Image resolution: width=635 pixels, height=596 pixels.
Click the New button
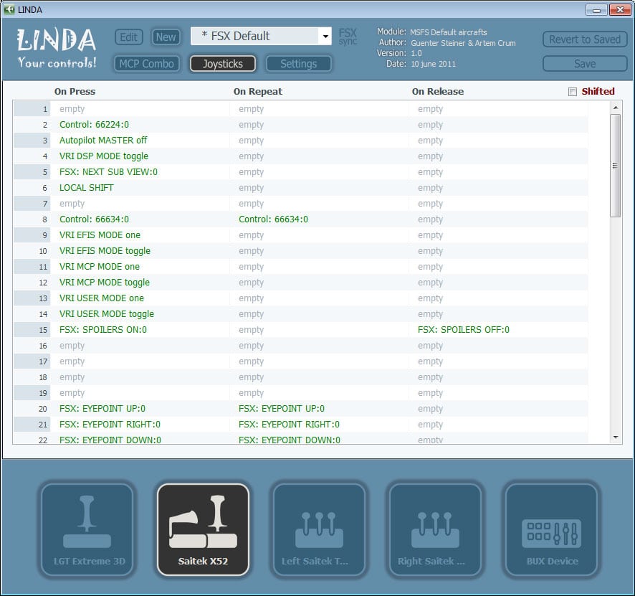166,37
